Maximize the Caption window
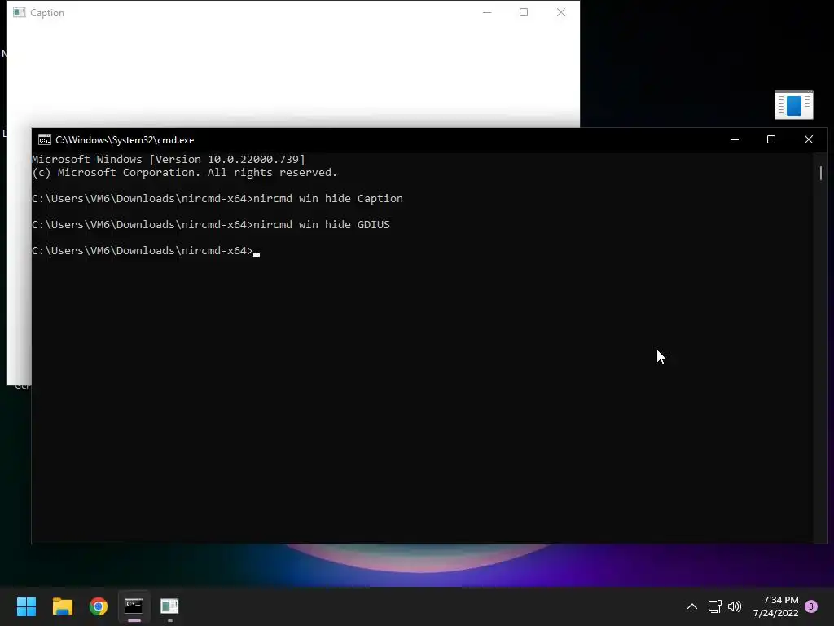 point(524,13)
